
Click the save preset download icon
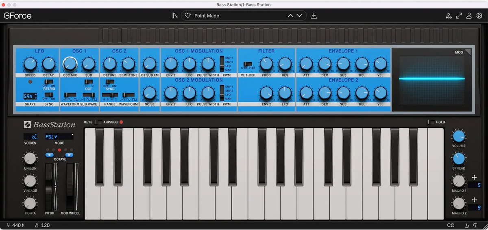click(x=314, y=16)
